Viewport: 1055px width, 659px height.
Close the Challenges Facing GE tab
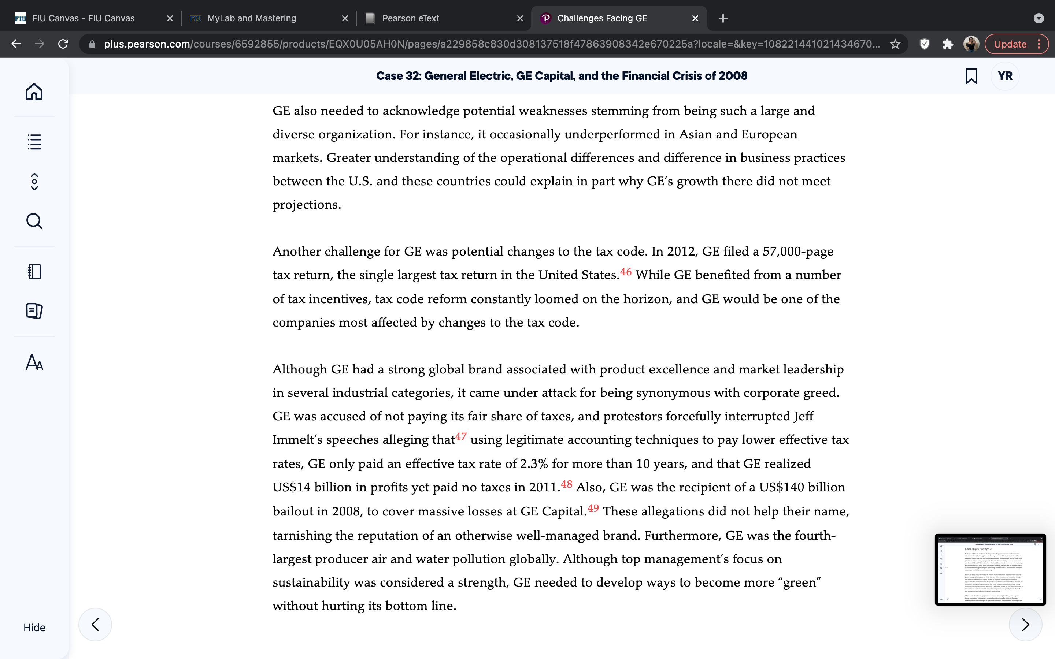point(695,18)
